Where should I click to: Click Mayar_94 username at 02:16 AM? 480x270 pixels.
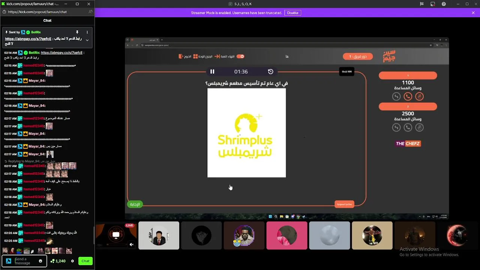coord(36,106)
